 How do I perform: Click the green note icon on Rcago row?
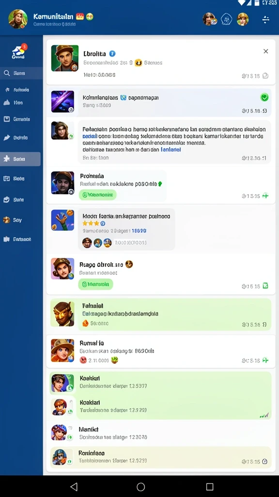pos(266,285)
